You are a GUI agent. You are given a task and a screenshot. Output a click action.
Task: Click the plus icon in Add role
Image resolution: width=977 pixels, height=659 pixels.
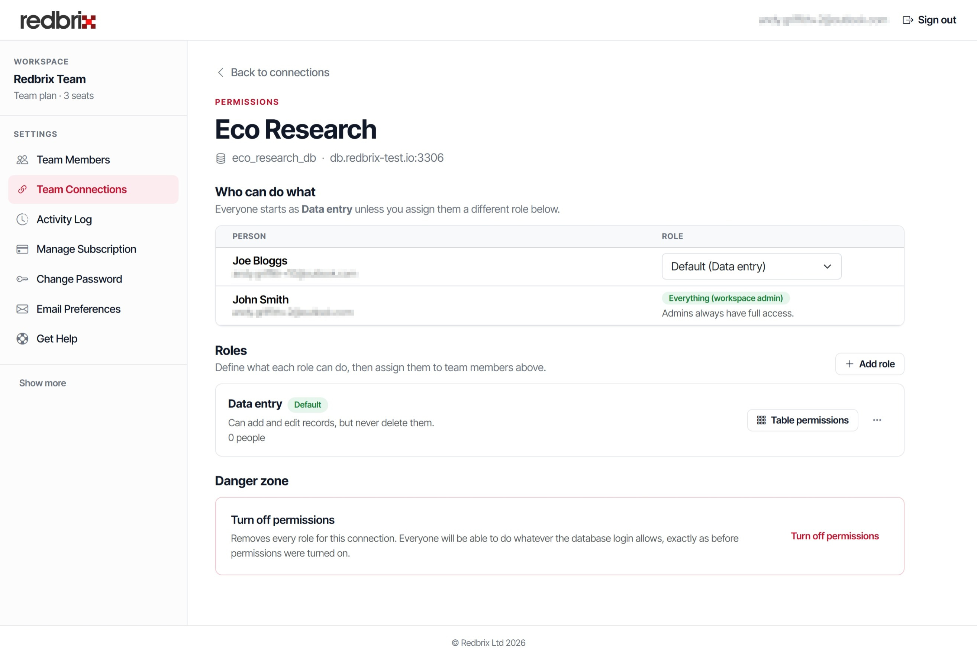click(849, 364)
